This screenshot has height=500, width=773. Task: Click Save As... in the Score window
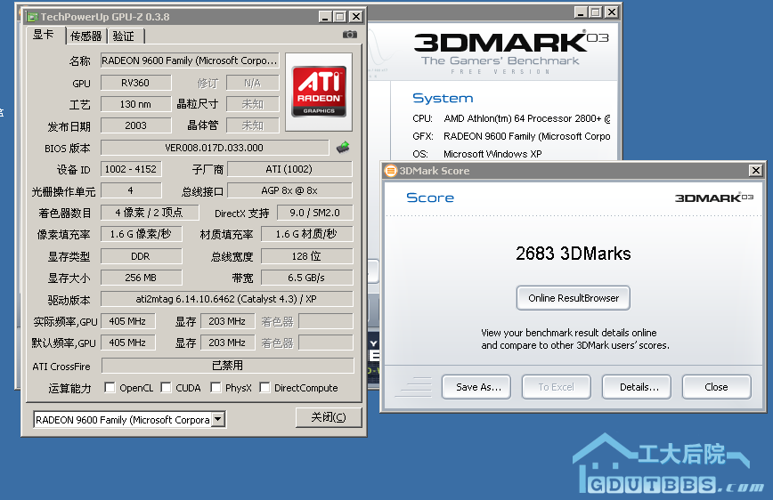point(476,387)
